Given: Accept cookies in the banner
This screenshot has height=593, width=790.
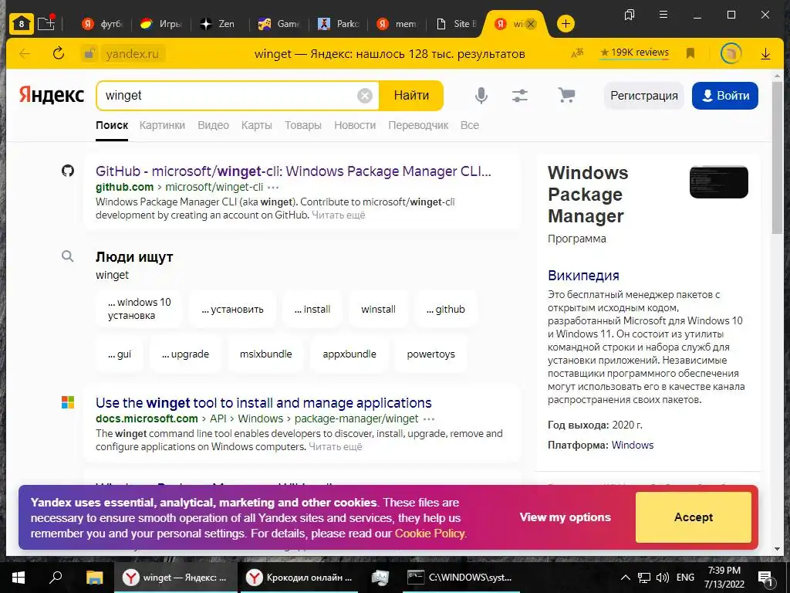Looking at the screenshot, I should coord(694,517).
